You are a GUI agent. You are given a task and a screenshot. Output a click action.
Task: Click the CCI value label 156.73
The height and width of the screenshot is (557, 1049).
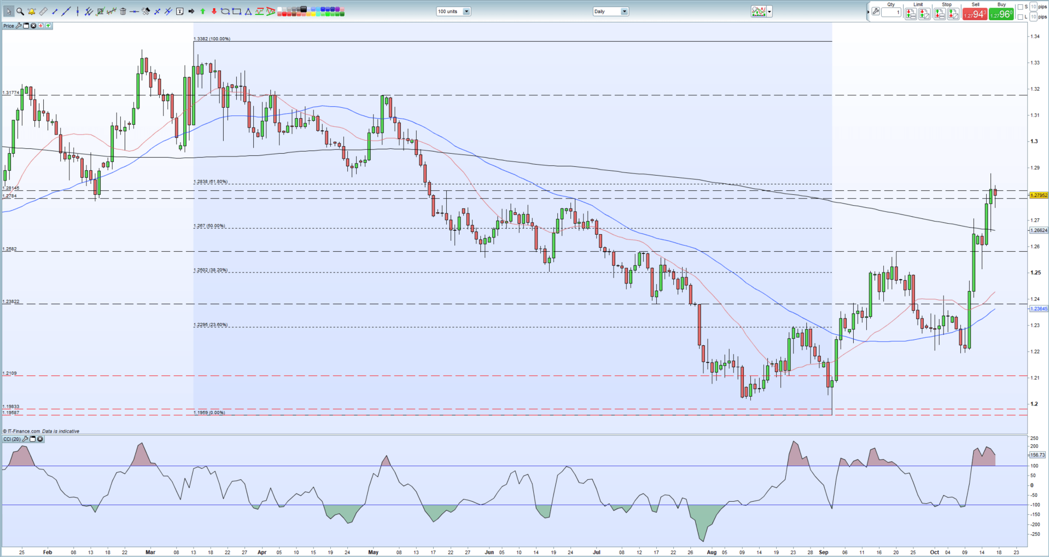pos(1038,455)
